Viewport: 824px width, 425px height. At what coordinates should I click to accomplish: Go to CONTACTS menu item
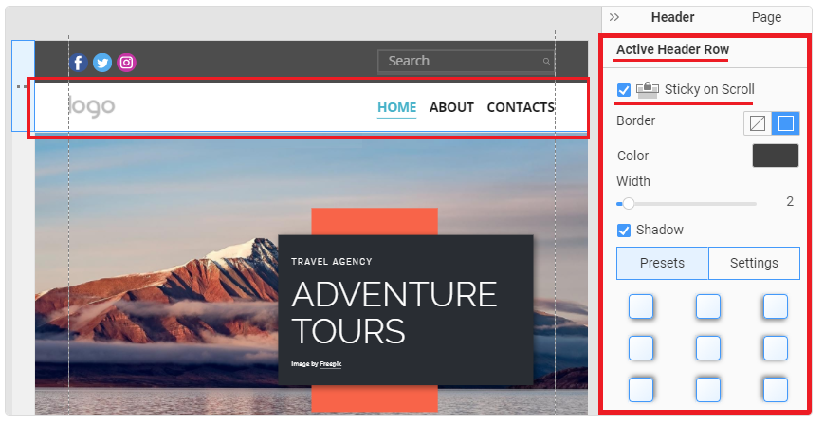pyautogui.click(x=521, y=107)
